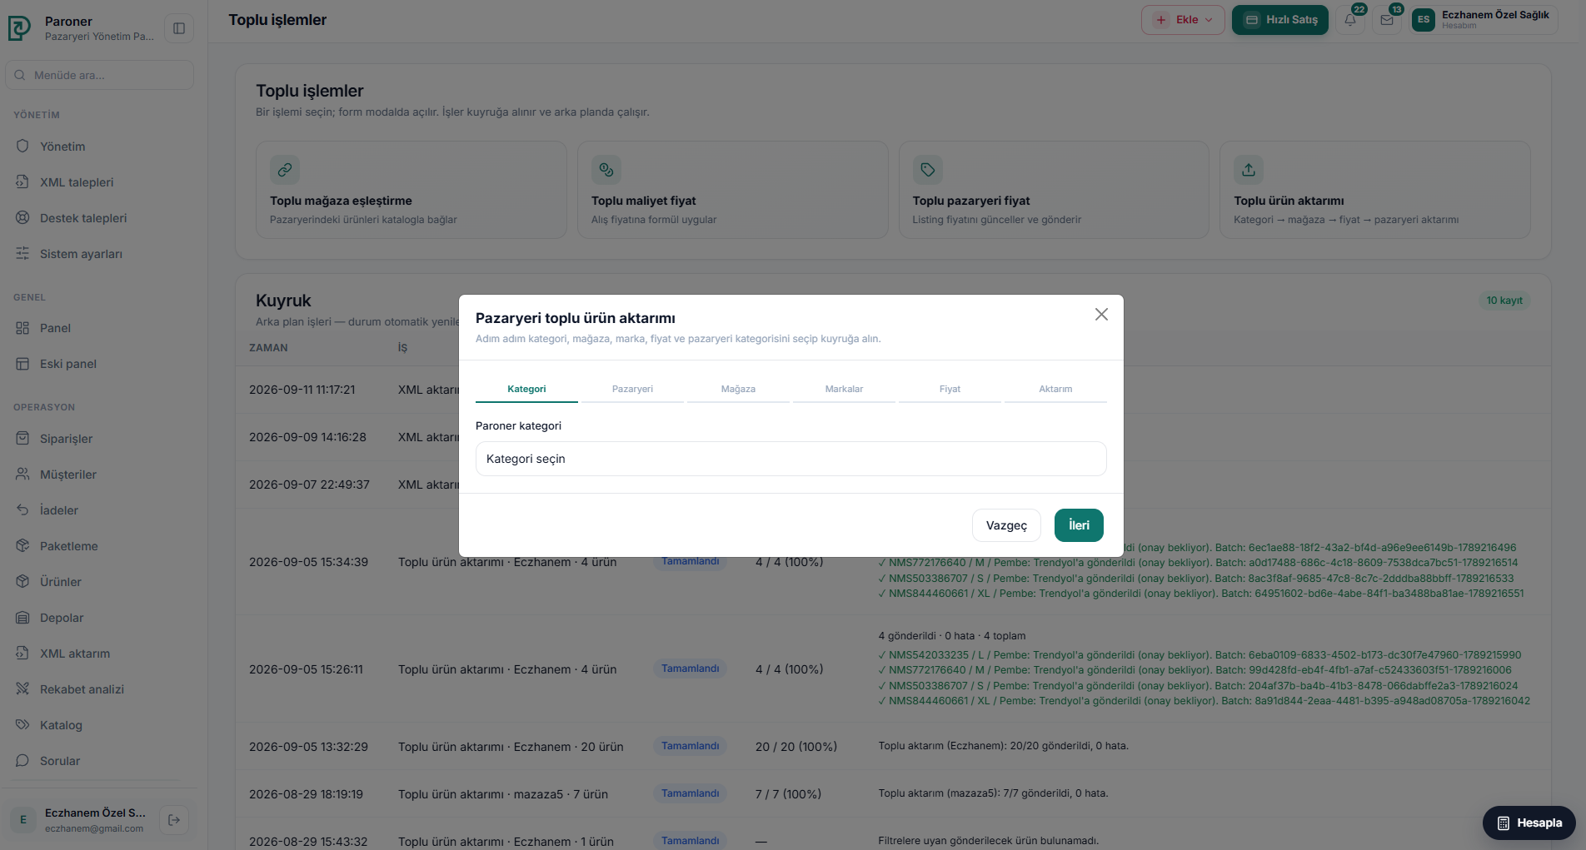Select the Kategori step tab
The image size is (1586, 850).
tap(526, 390)
